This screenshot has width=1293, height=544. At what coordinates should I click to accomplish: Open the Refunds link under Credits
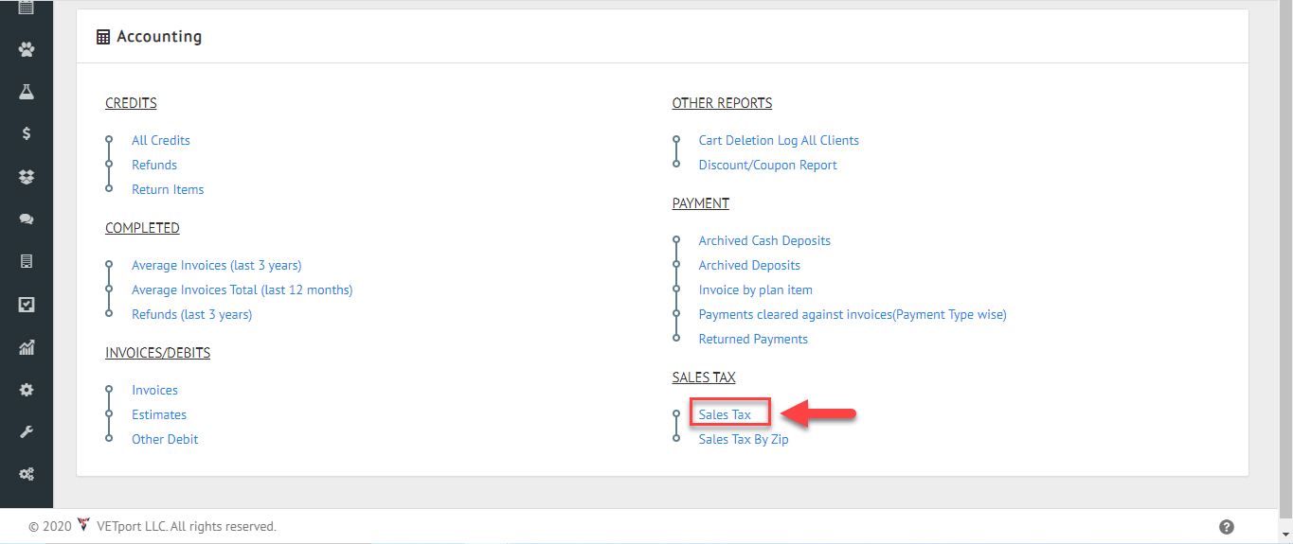(x=154, y=165)
